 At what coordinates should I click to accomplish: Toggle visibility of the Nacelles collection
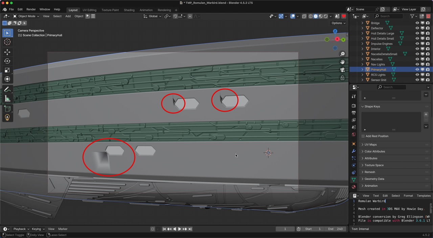tap(417, 59)
